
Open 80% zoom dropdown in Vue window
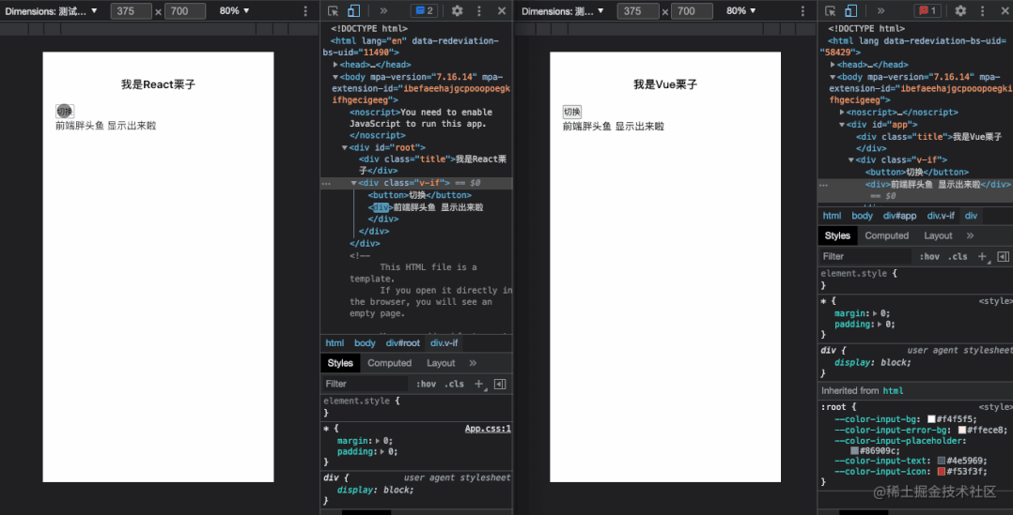point(741,11)
